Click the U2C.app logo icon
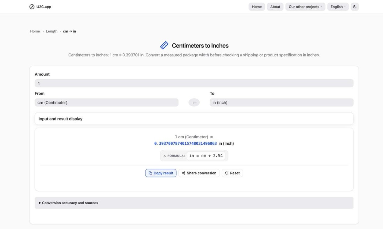Viewport: 383px width, 229px height. click(x=32, y=7)
